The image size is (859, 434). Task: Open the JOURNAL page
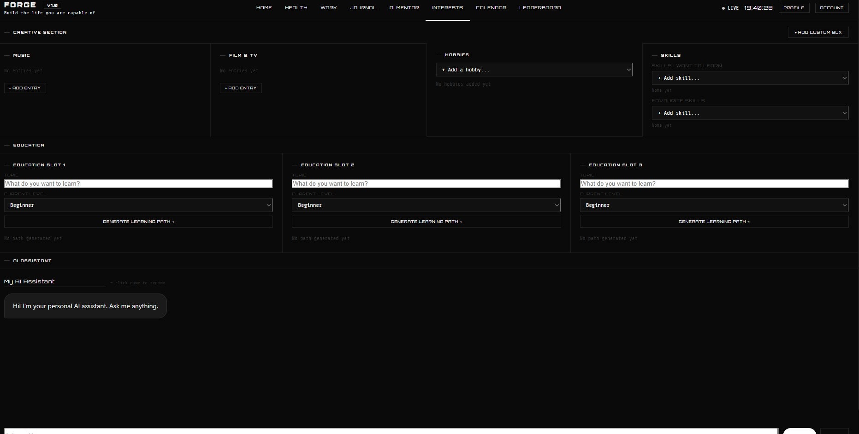coord(363,8)
